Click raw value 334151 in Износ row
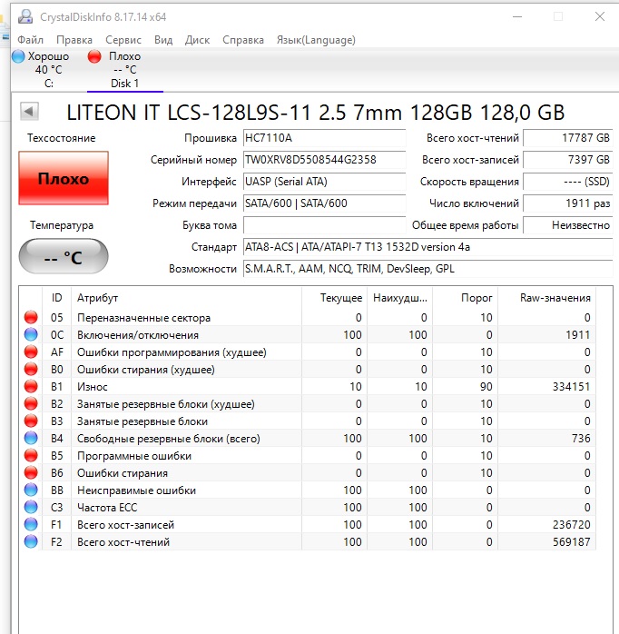The image size is (619, 634). coord(571,387)
